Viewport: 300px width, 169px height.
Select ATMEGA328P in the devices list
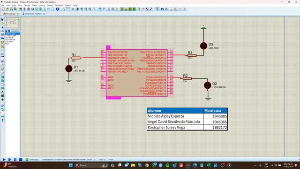tap(11, 36)
